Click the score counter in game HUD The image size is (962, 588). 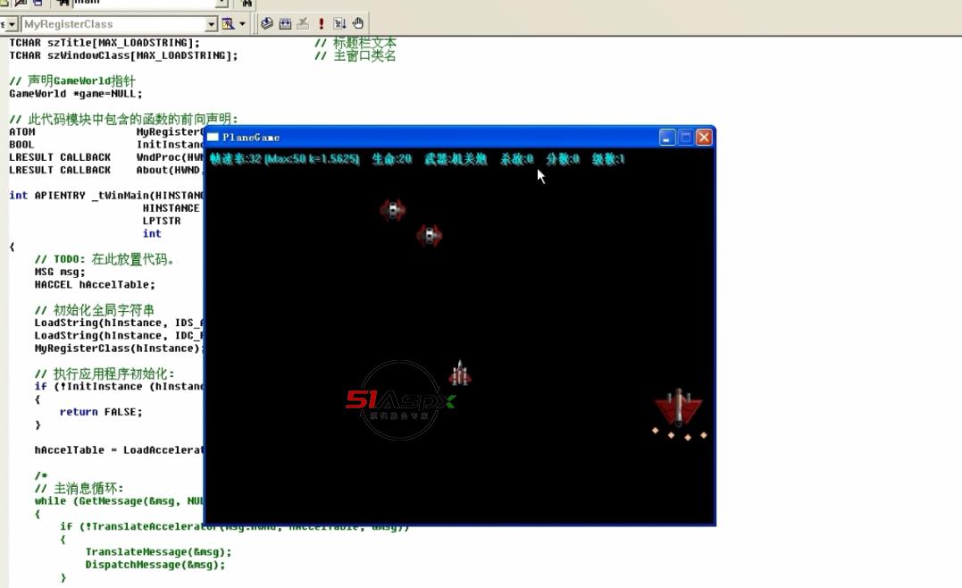[563, 159]
